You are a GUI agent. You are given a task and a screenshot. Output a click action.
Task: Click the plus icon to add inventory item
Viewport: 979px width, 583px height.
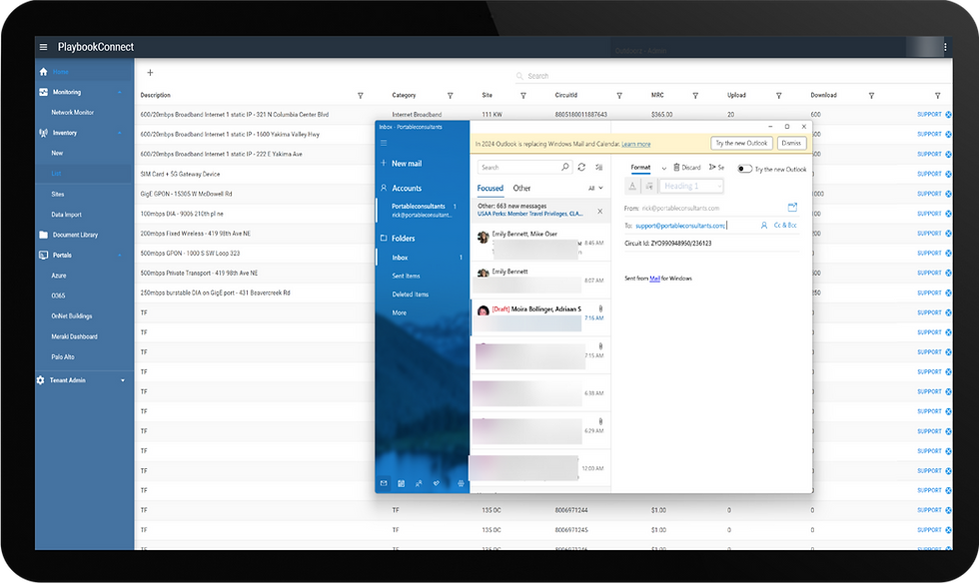pyautogui.click(x=150, y=73)
